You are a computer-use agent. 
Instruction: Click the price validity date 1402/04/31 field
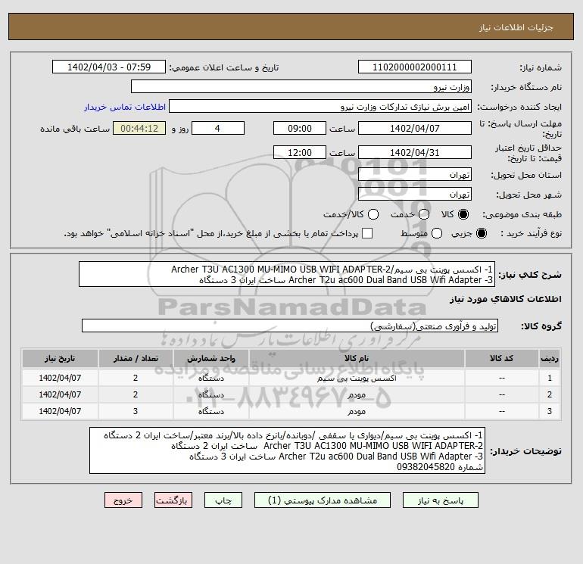click(415, 152)
